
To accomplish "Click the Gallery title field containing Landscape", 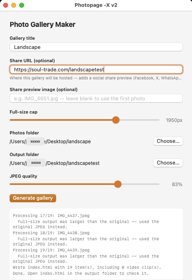I will coord(96,47).
